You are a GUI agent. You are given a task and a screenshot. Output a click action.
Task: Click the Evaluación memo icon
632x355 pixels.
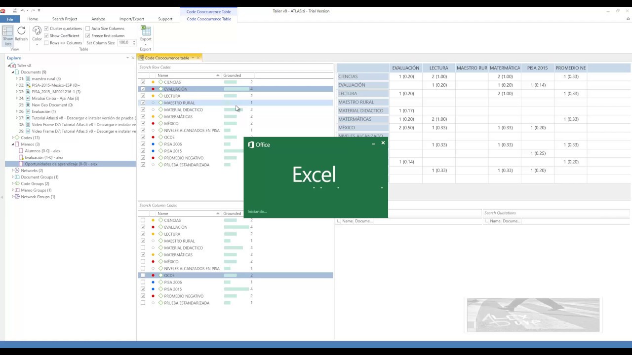pyautogui.click(x=21, y=157)
